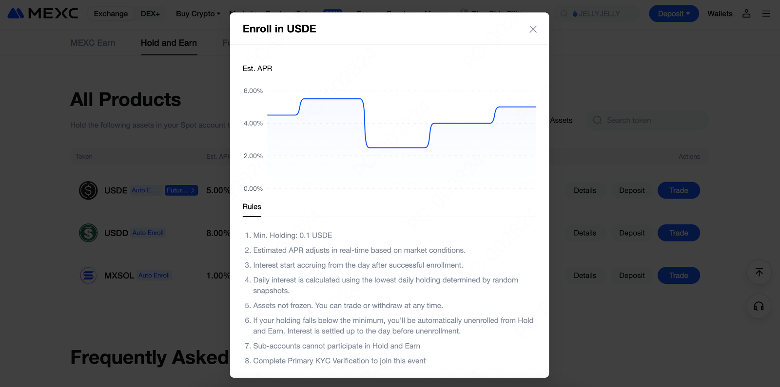Open the user profile icon
The image size is (780, 387).
point(746,14)
